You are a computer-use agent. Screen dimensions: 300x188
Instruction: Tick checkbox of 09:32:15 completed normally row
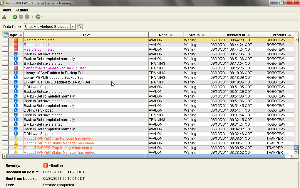(5, 120)
